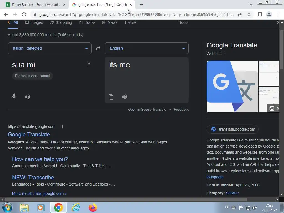This screenshot has height=213, width=284.
Task: Click the Feedback link
Action: pos(181,110)
